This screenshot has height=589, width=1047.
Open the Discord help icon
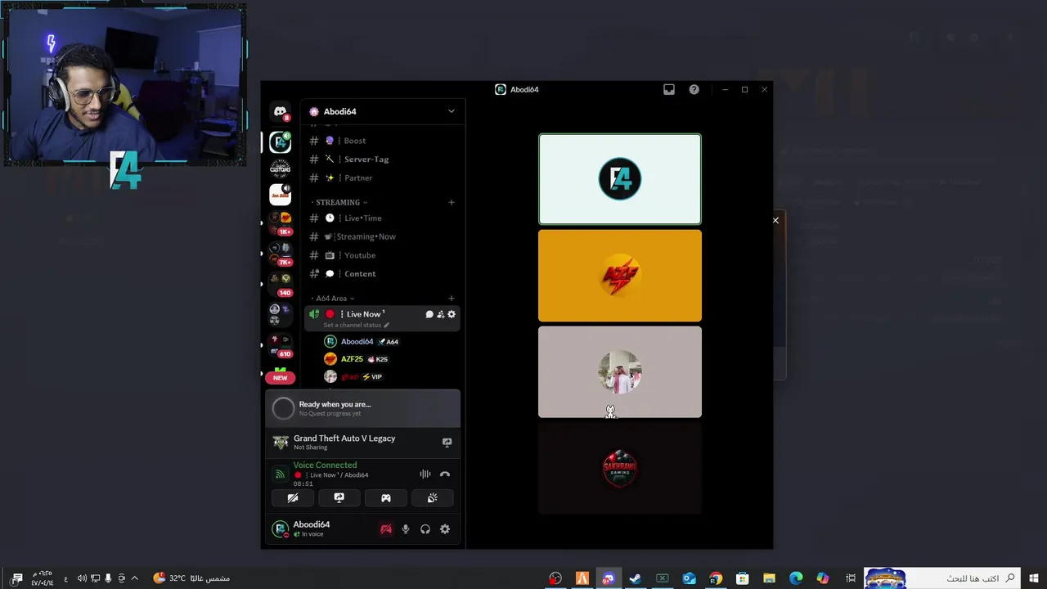click(x=694, y=90)
